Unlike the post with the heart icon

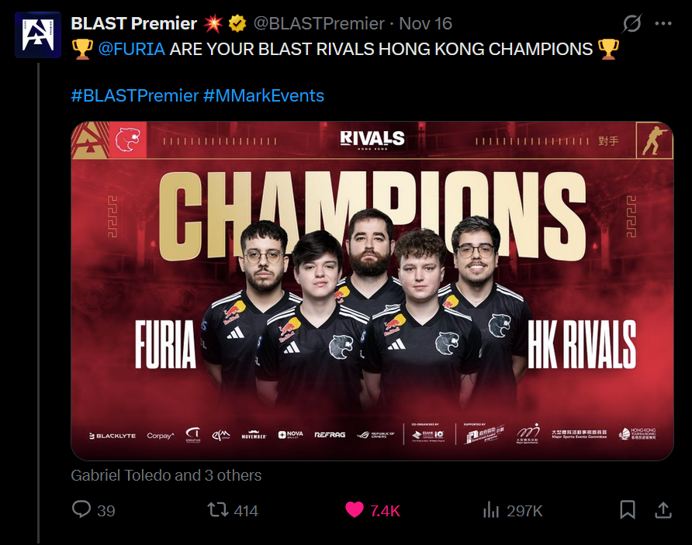coord(355,509)
